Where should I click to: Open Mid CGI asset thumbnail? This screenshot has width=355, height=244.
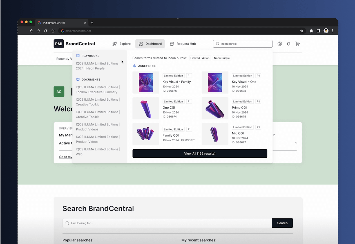(215, 134)
